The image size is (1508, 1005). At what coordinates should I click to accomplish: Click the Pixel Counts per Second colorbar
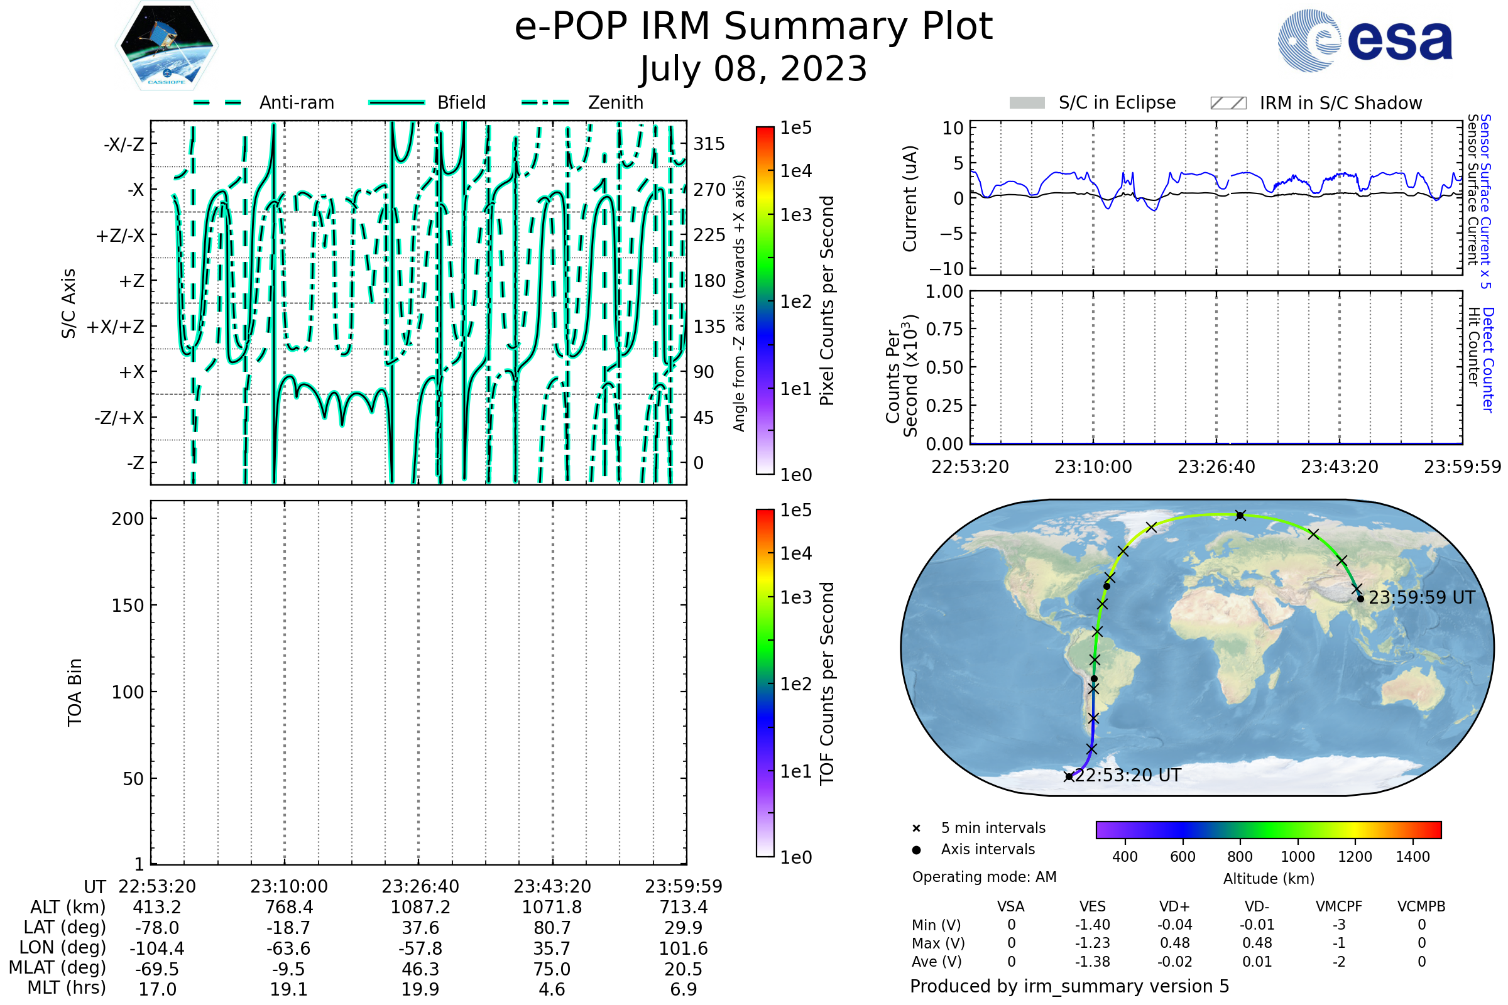(765, 300)
